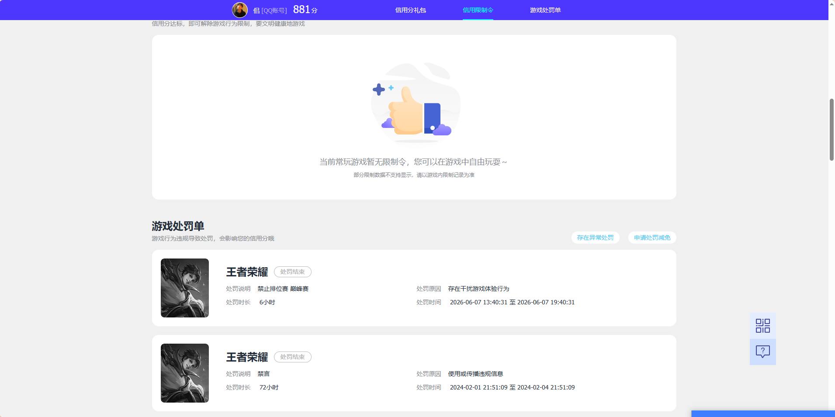The image size is (835, 417).
Task: Click 部分限制数据不支持显示 note
Action: tap(414, 175)
